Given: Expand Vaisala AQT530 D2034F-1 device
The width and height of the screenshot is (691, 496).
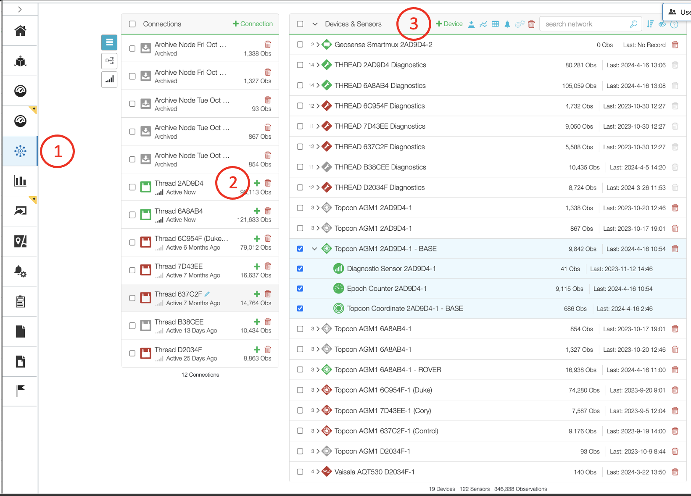Looking at the screenshot, I should pos(318,472).
